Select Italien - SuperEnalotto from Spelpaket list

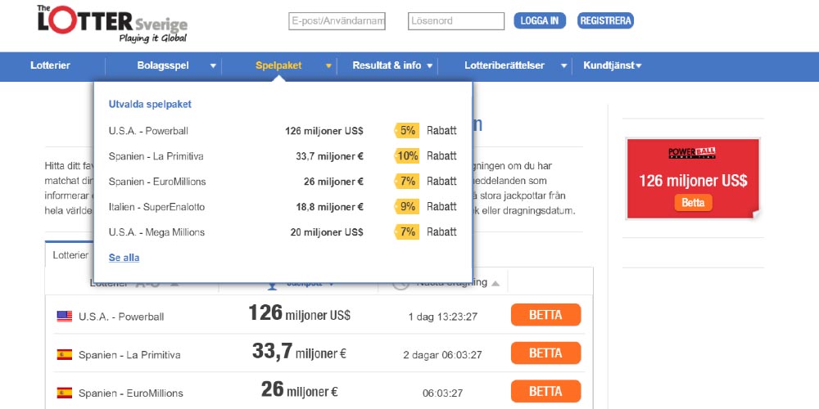coord(156,207)
